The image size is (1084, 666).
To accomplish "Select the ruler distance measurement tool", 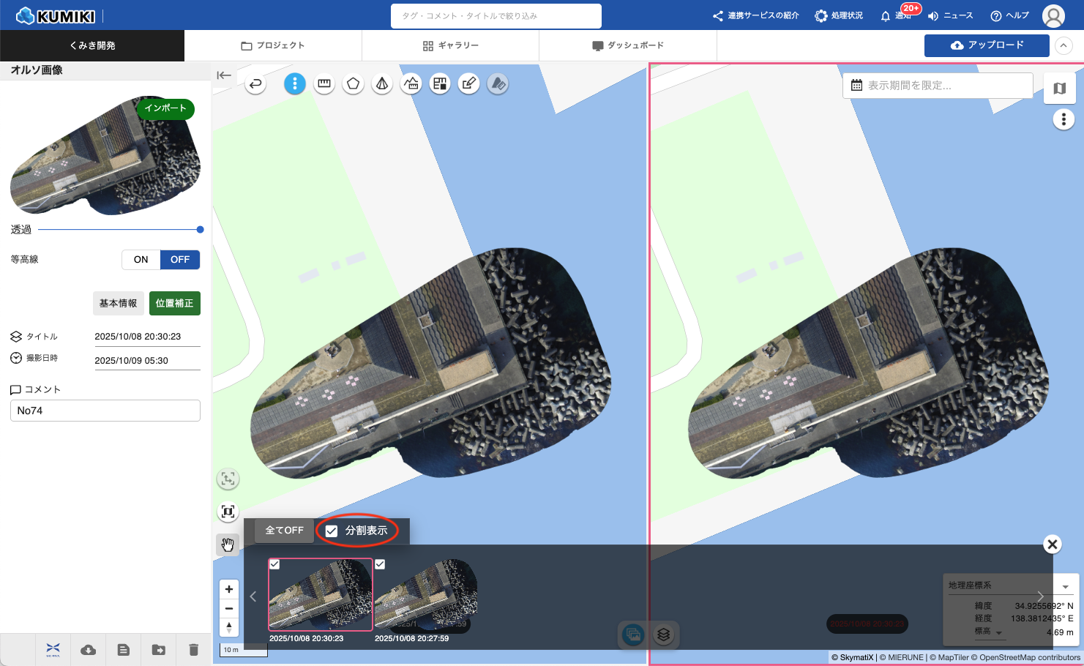I will coord(324,84).
